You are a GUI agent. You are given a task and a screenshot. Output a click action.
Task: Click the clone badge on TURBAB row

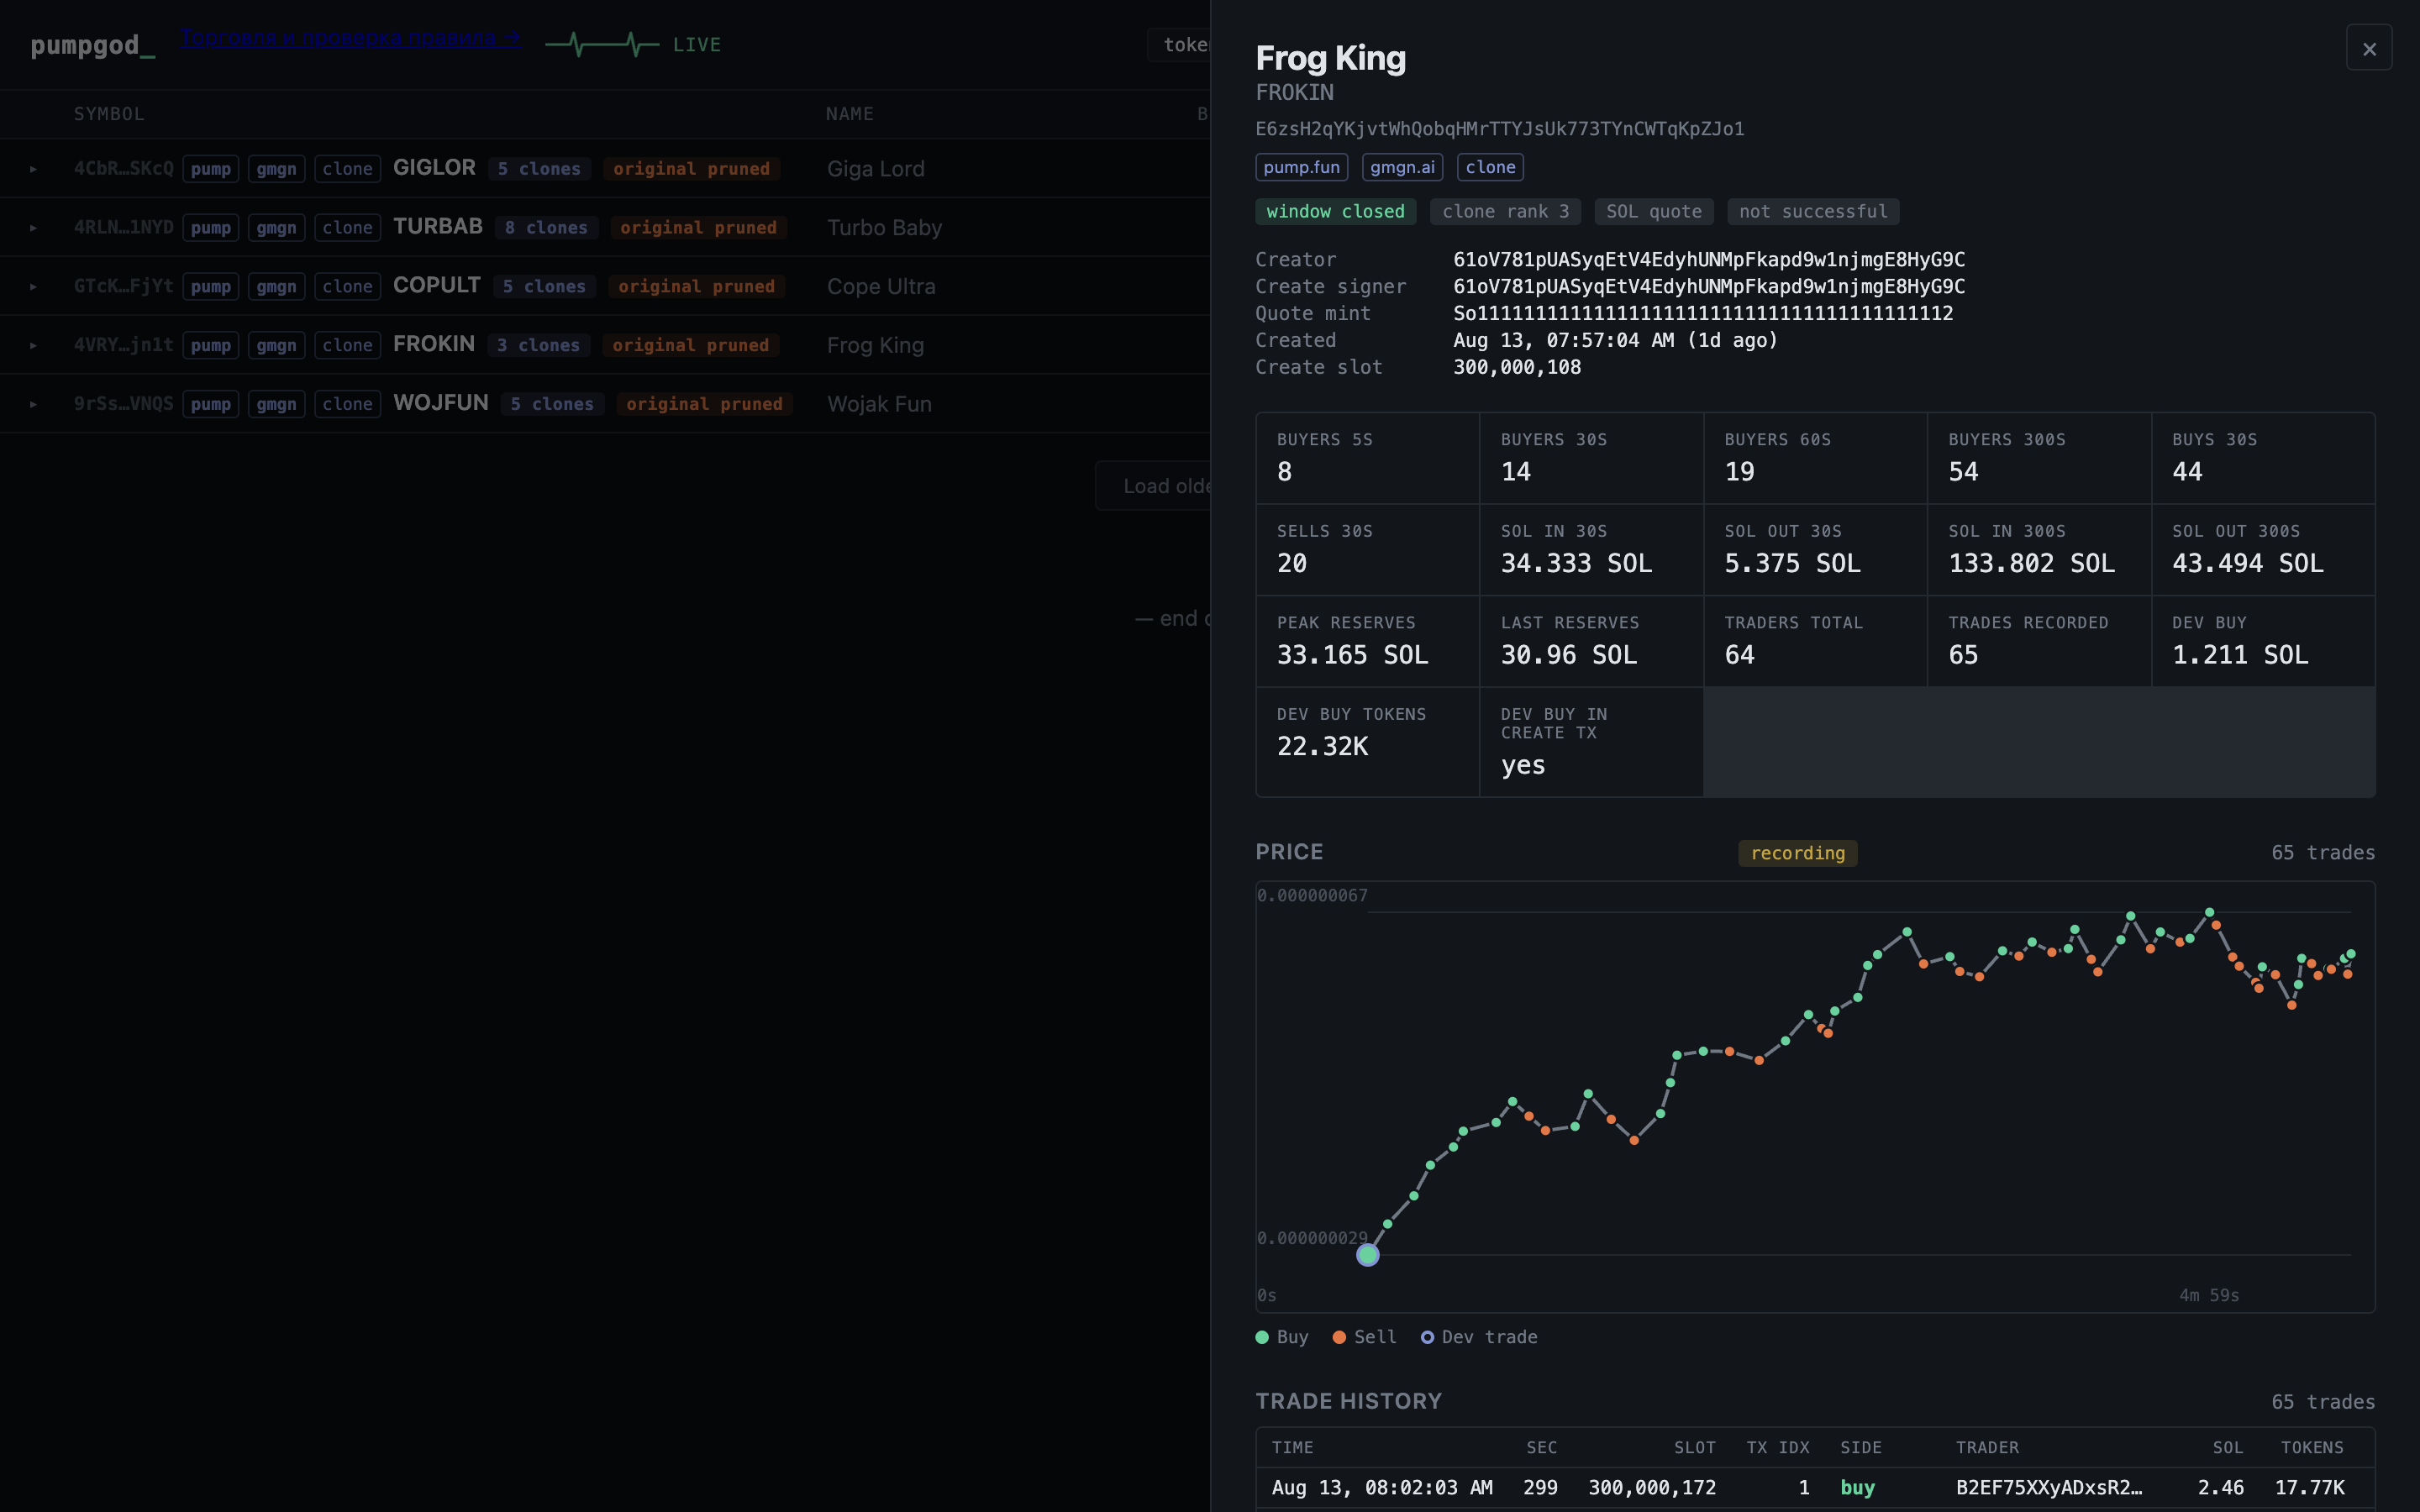(347, 228)
